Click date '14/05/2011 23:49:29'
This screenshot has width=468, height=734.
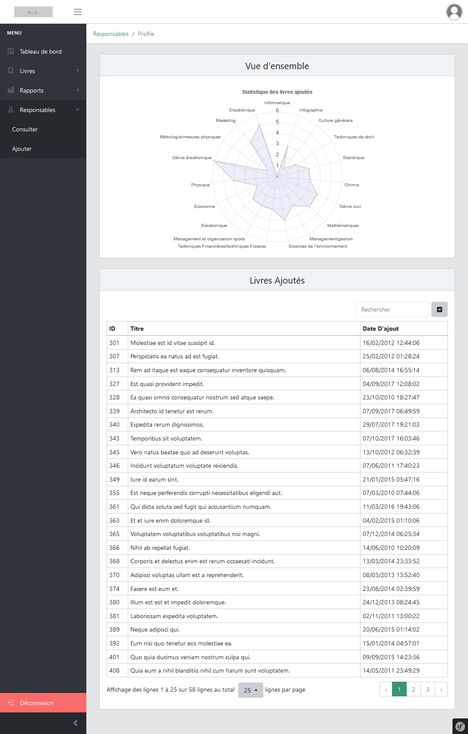point(391,670)
